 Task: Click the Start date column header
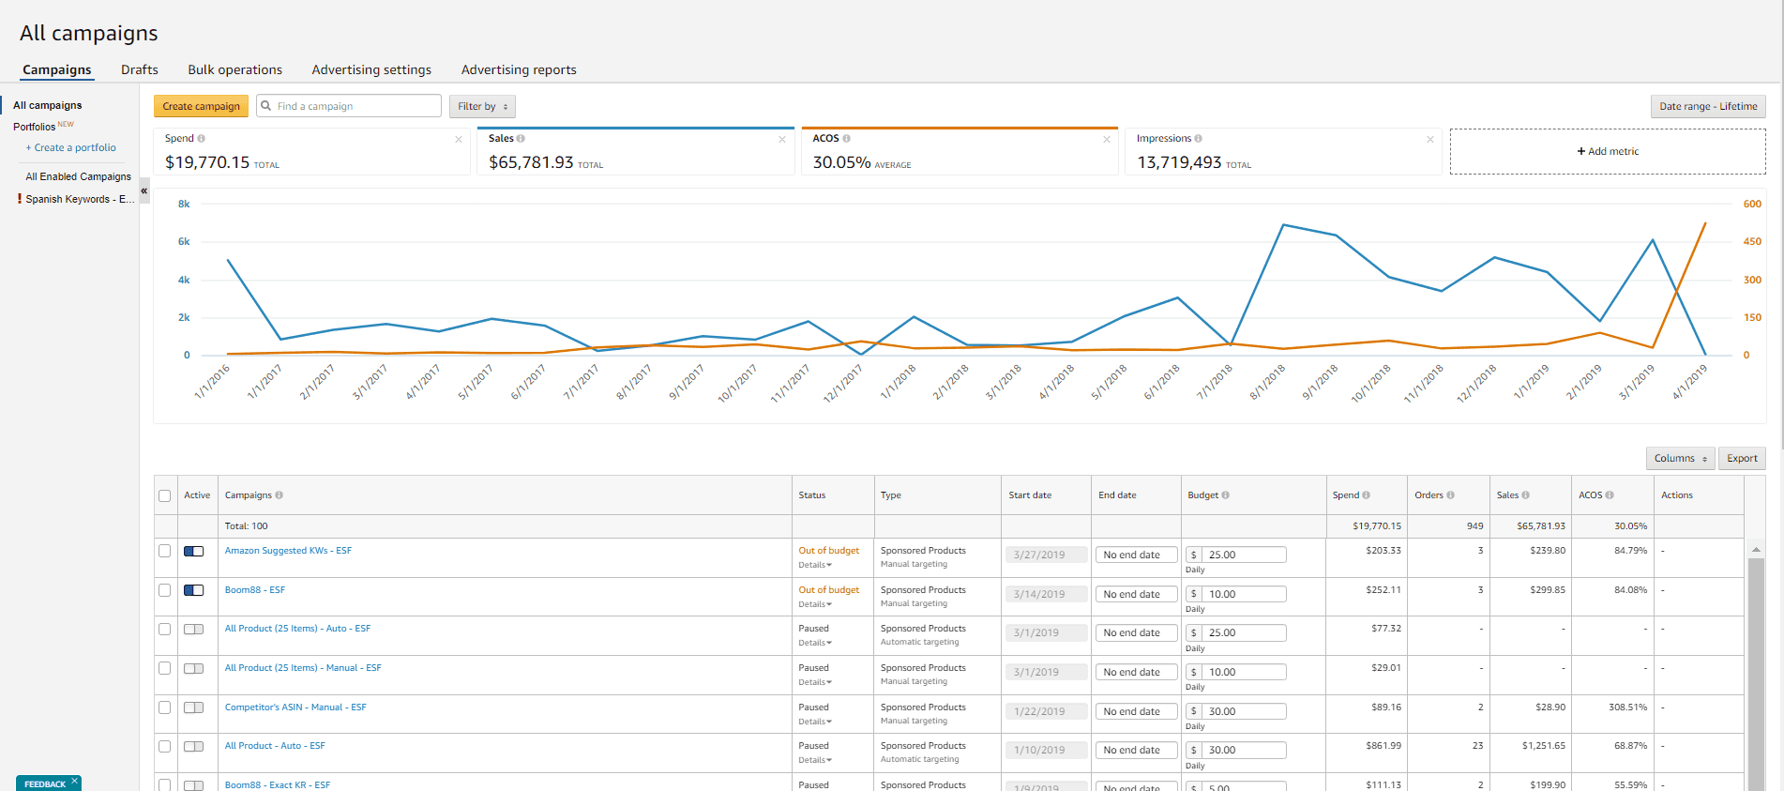pos(1030,495)
